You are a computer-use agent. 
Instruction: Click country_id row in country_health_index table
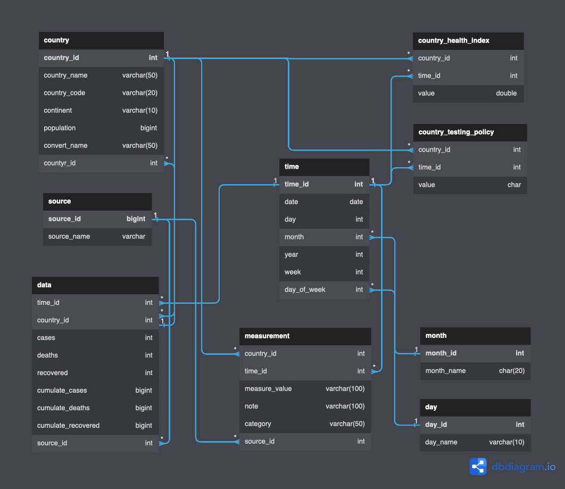coord(468,59)
